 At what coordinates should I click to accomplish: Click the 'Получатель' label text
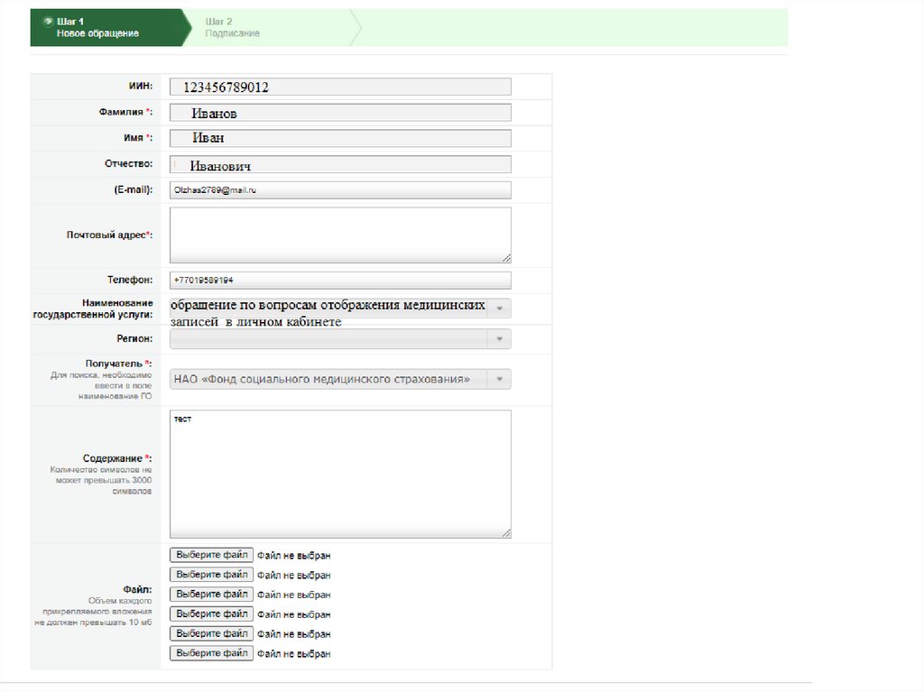(x=118, y=364)
